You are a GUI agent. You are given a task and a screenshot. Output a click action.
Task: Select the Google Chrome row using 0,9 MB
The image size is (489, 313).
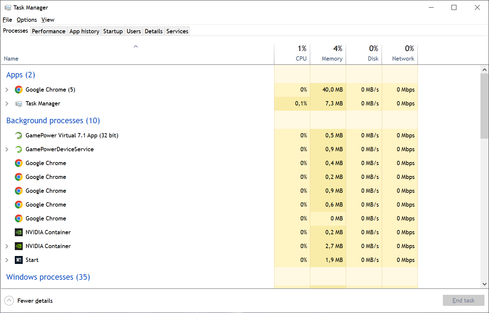(x=209, y=191)
